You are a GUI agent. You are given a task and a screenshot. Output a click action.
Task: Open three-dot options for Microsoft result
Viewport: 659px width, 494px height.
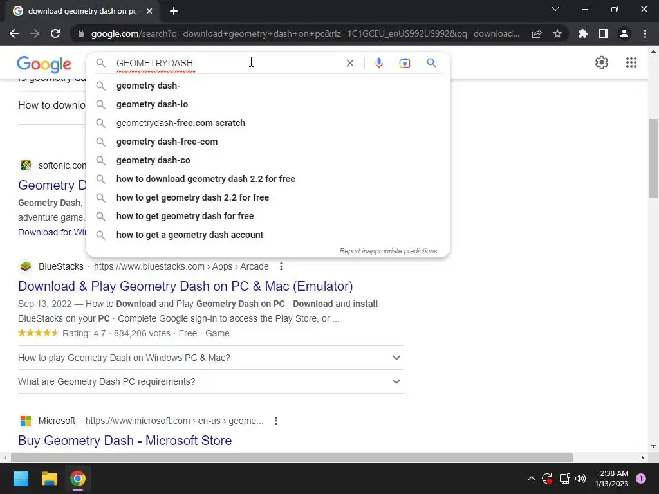(x=275, y=421)
